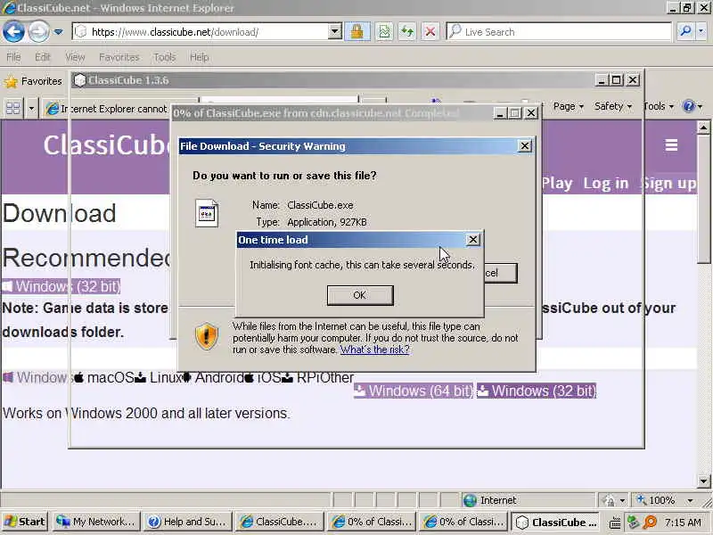Click the IE Forward navigation arrow

38,32
